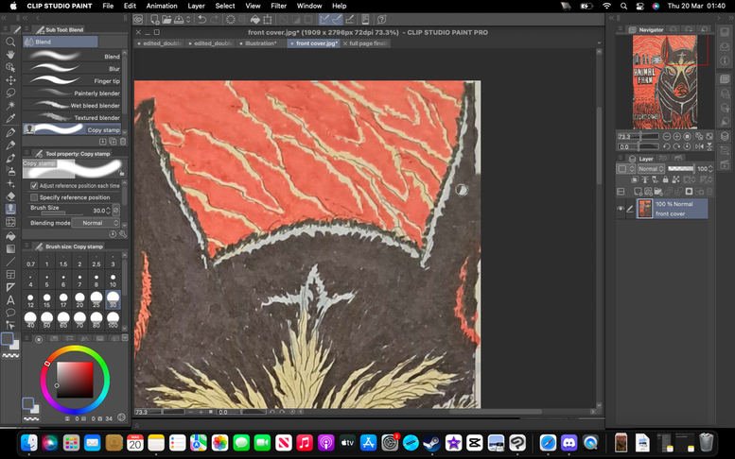Viewport: 735px width, 459px height.
Task: Click the layer opacity slider
Action: [681, 169]
